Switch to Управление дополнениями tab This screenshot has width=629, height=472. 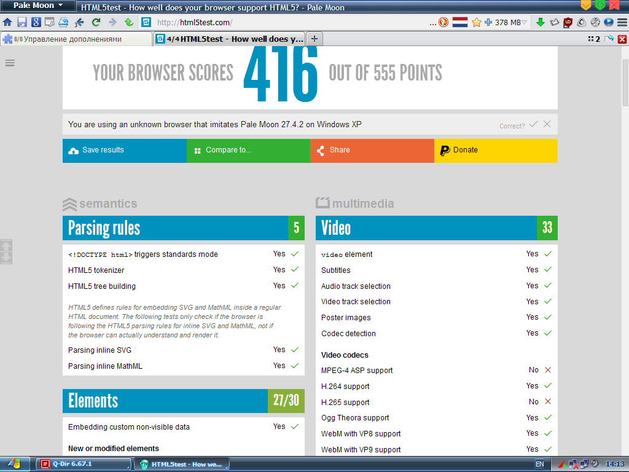click(76, 39)
